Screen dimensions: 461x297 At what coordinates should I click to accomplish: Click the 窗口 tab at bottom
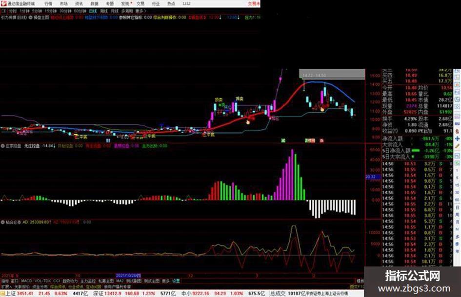[x=15, y=281]
